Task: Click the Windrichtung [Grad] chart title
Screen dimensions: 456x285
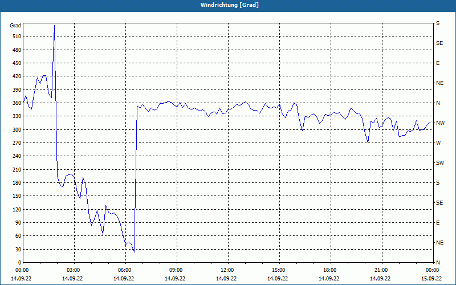Action: pos(230,5)
